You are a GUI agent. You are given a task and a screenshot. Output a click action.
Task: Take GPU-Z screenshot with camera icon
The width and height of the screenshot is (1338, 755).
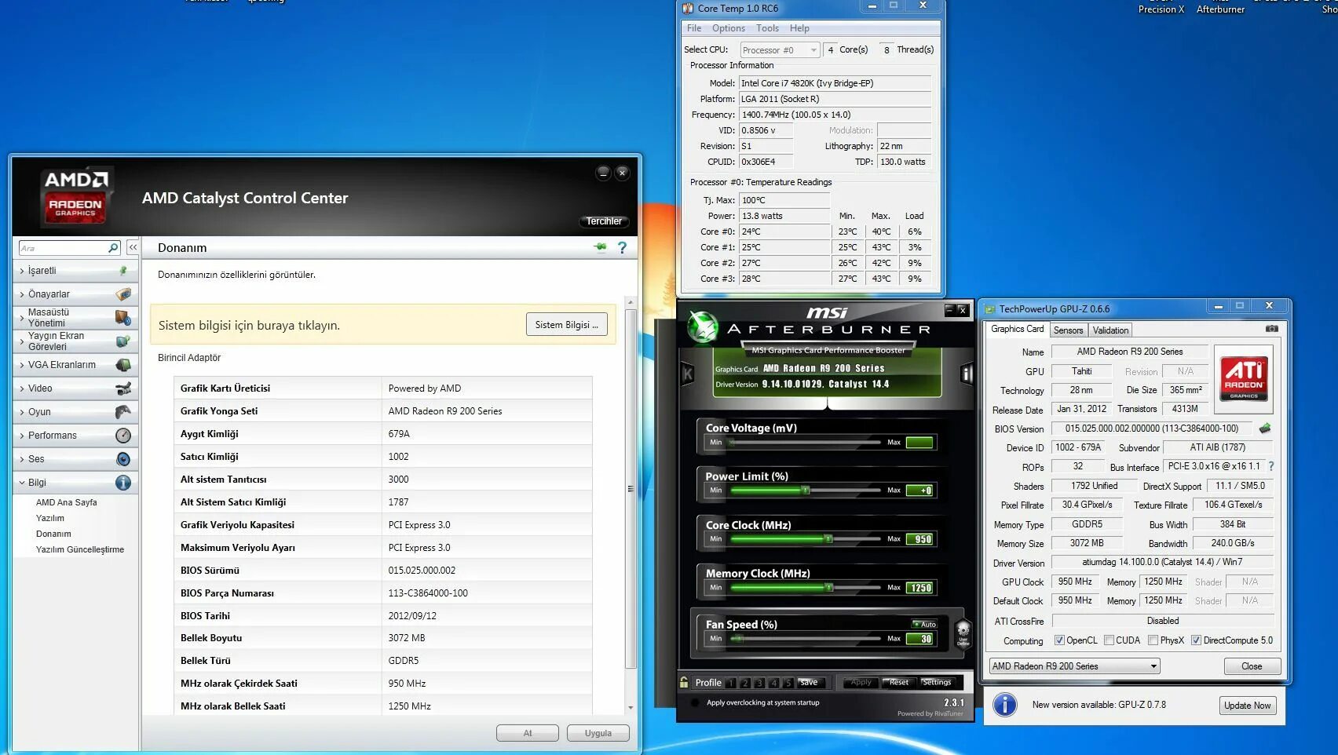1272,329
